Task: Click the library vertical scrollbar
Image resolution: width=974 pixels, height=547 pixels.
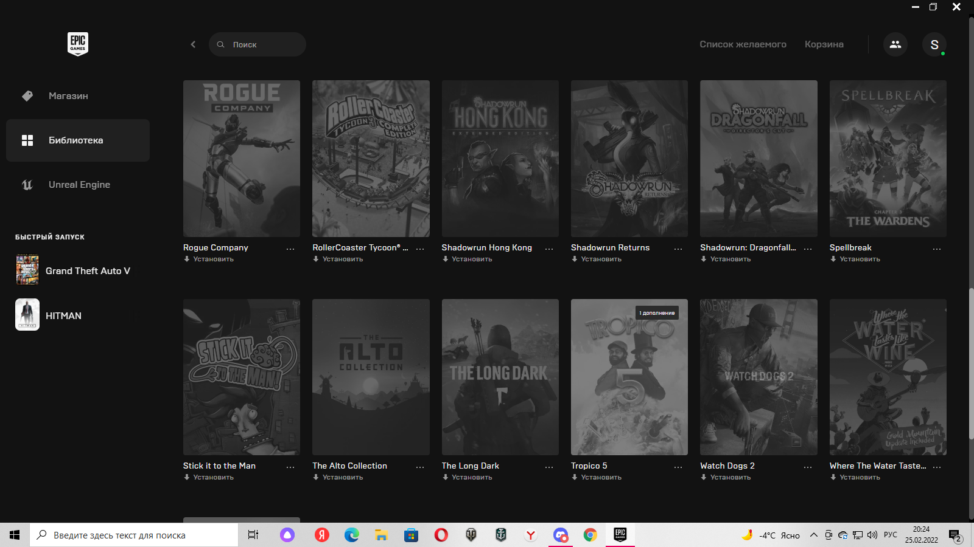Action: tap(971, 365)
